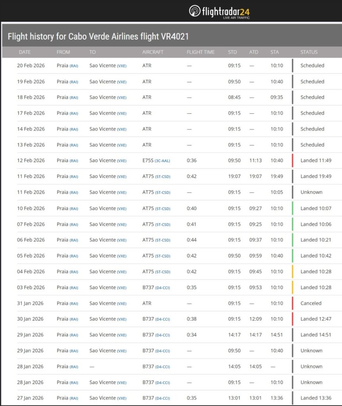Viewport: 342px width, 406px height.
Task: Click the flightradar24 radar logo icon
Action: [x=195, y=11]
